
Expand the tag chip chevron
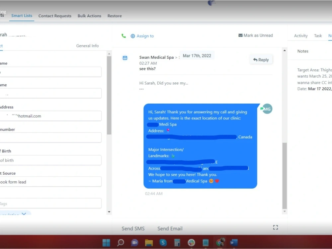24,214
